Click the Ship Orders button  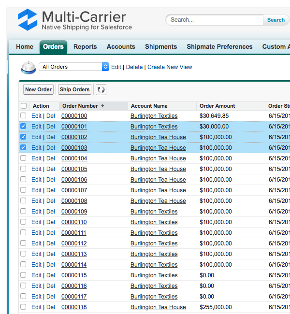click(74, 89)
